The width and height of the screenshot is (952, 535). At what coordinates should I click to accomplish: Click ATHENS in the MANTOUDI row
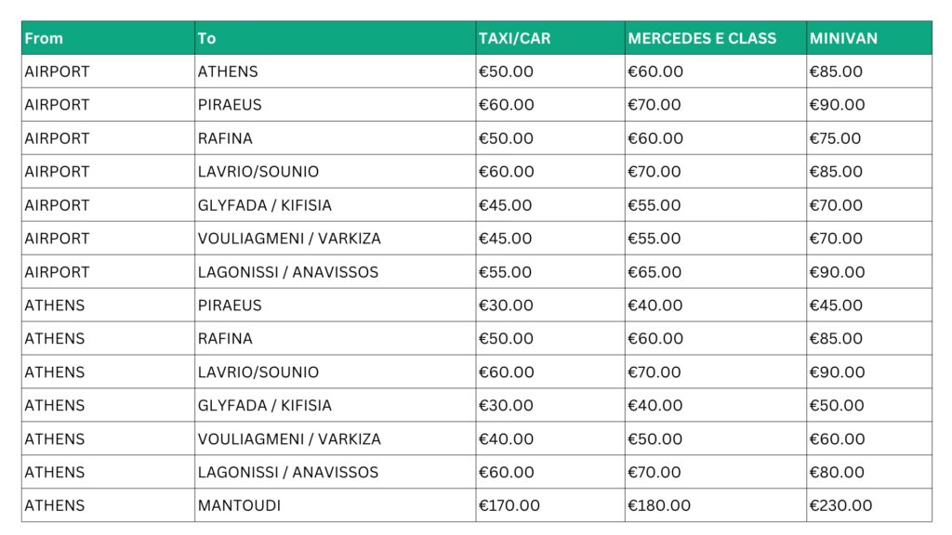click(54, 505)
